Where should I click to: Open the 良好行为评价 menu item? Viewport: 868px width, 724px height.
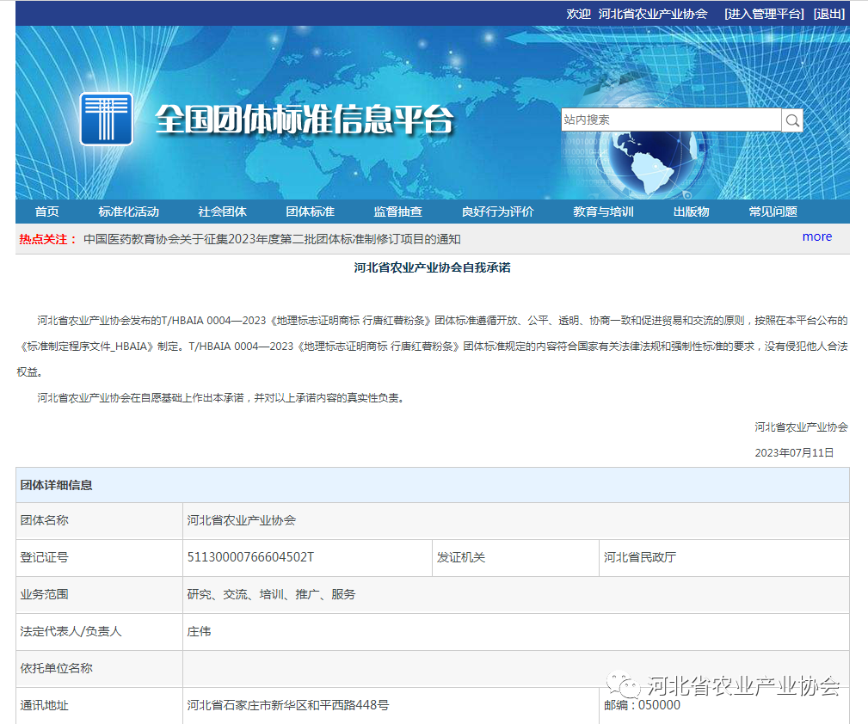[x=497, y=212]
